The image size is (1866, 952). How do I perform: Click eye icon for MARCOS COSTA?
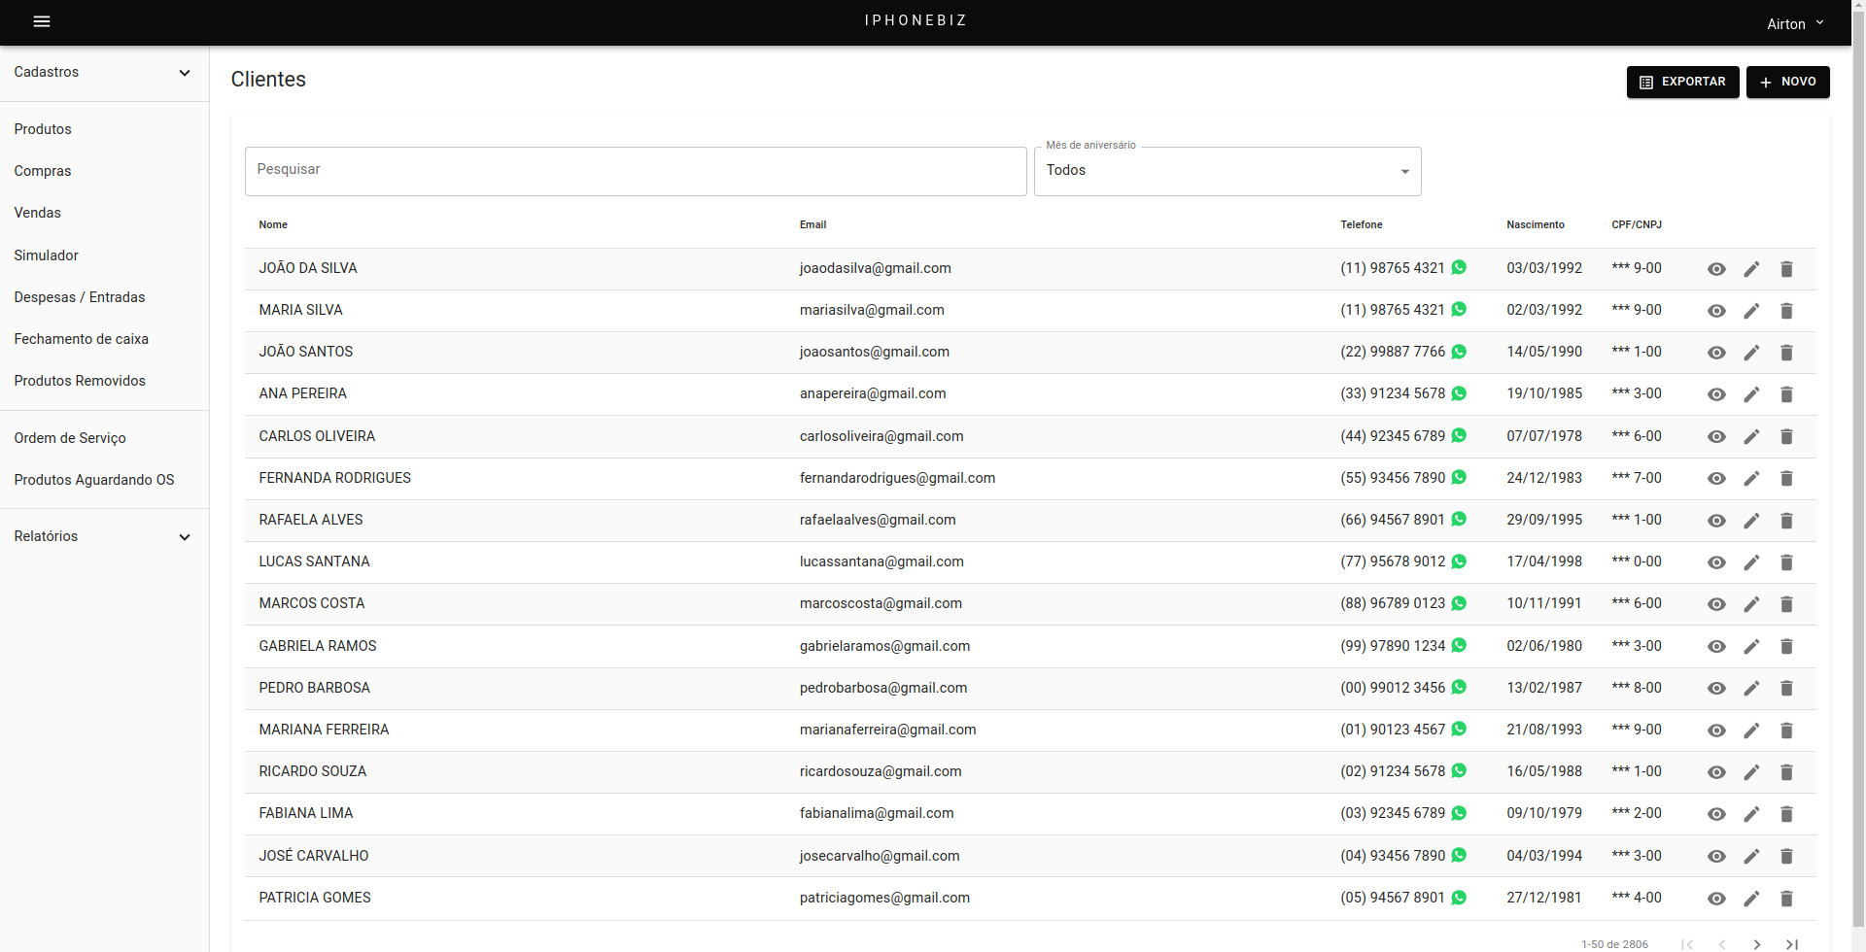[x=1716, y=604]
